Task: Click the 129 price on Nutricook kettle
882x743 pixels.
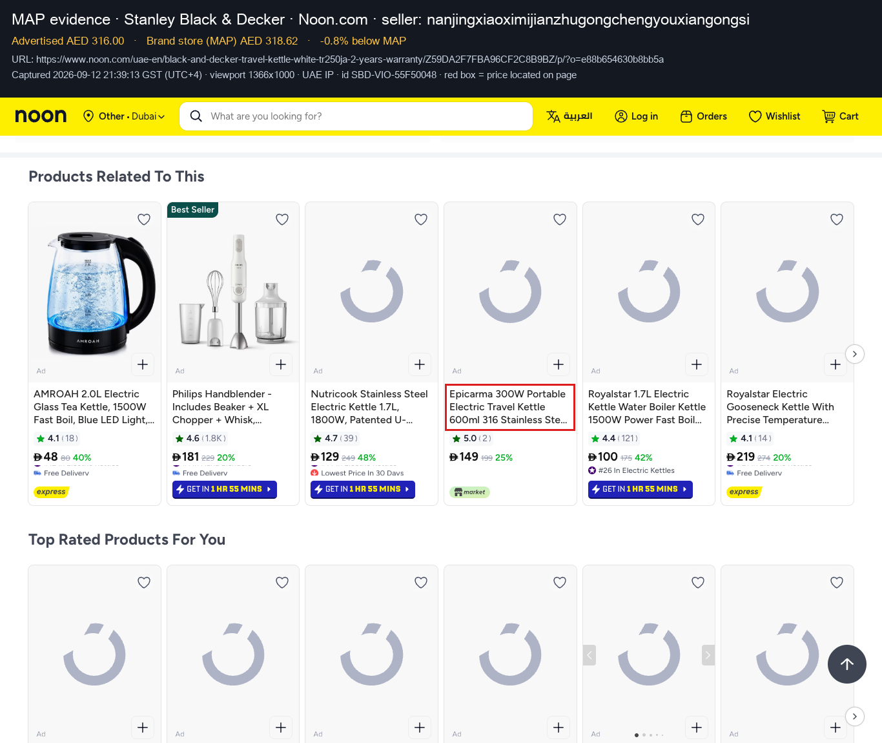Action: [x=325, y=457]
